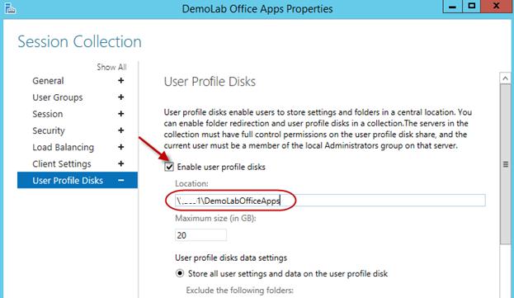Viewport: 514px width, 298px height.
Task: Click the Maximum size input field
Action: coord(200,235)
